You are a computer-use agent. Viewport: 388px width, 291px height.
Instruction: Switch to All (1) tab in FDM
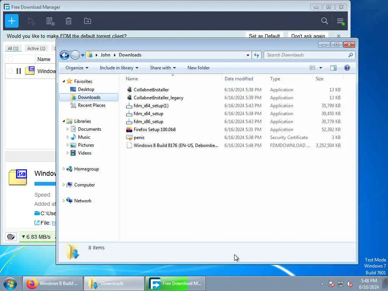pos(13,48)
